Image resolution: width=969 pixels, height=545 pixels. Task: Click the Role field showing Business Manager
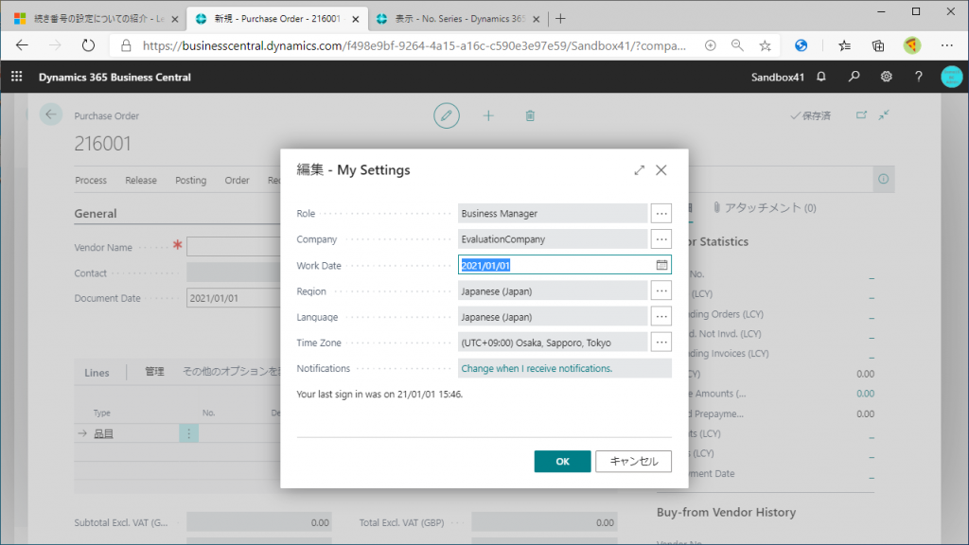click(x=553, y=213)
